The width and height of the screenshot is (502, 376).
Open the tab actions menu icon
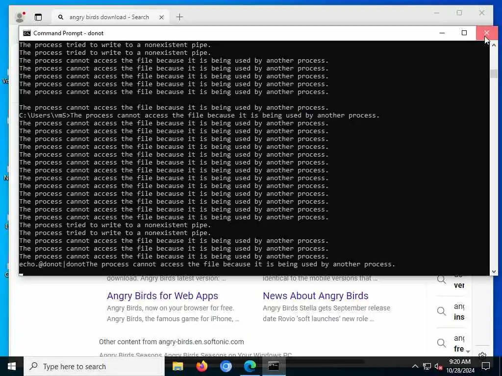[x=38, y=17]
